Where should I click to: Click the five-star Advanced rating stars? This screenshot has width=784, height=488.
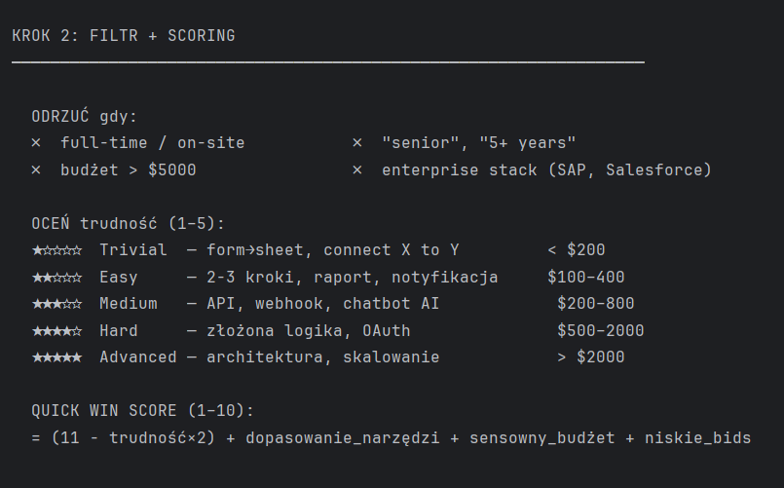pyautogui.click(x=56, y=357)
